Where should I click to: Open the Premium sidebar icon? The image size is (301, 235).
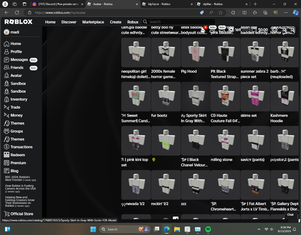(7, 163)
